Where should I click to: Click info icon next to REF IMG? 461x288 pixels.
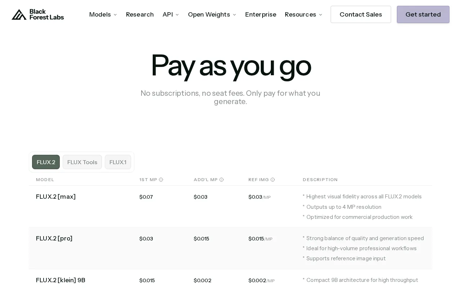point(273,180)
